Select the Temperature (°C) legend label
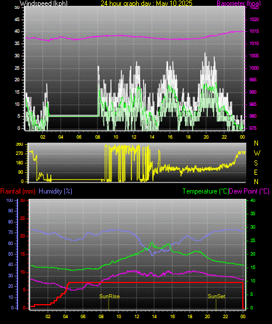The height and width of the screenshot is (324, 272). [205, 191]
